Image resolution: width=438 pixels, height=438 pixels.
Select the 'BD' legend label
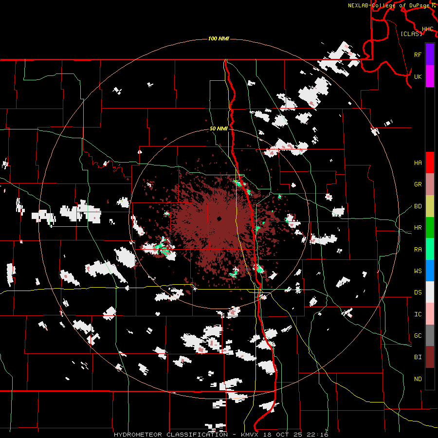pyautogui.click(x=418, y=206)
